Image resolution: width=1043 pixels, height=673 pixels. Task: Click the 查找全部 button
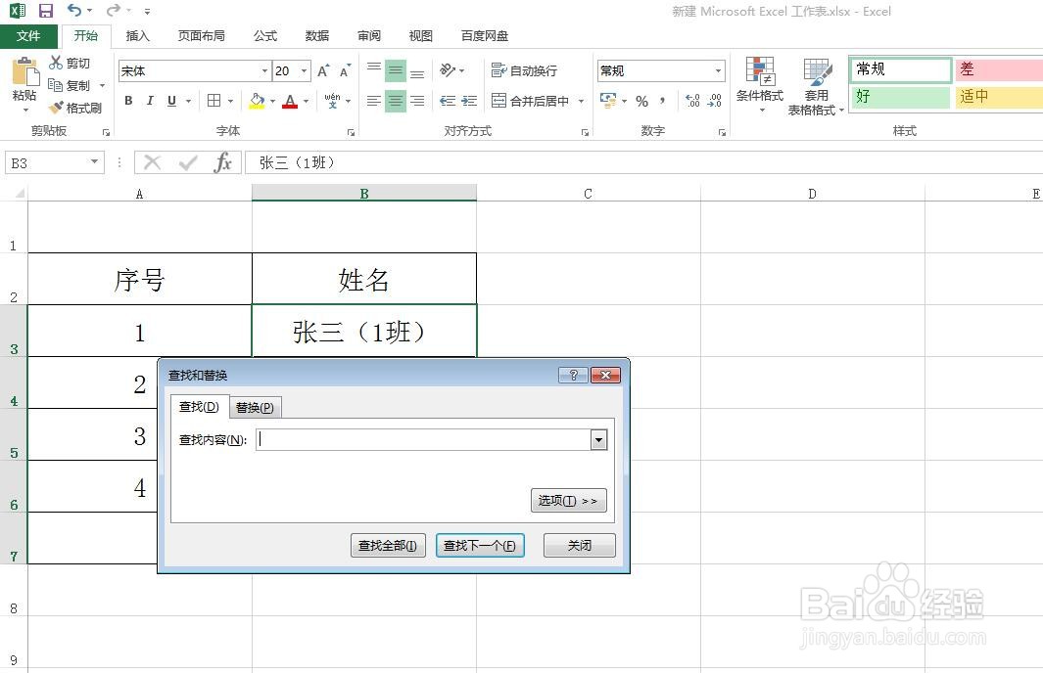pyautogui.click(x=387, y=545)
